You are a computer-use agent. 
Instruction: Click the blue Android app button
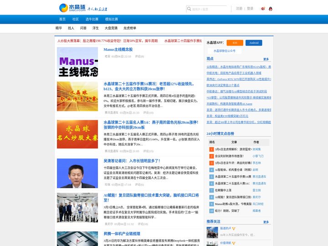pos(254,43)
